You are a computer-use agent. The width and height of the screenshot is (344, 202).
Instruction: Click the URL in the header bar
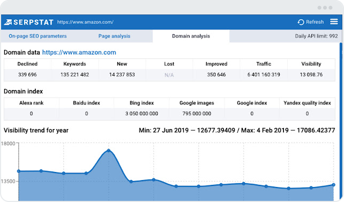point(85,22)
